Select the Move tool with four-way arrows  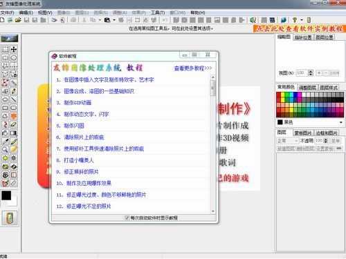point(14,49)
